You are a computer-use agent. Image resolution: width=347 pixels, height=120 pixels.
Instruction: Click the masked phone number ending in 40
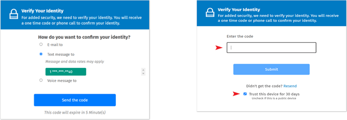click(x=66, y=72)
